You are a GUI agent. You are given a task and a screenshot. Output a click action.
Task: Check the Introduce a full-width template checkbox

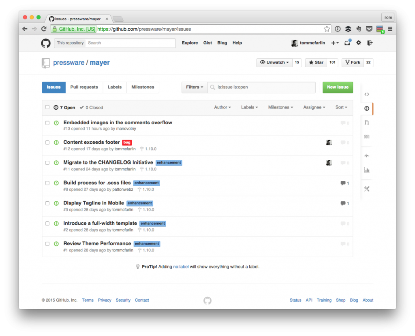point(47,223)
